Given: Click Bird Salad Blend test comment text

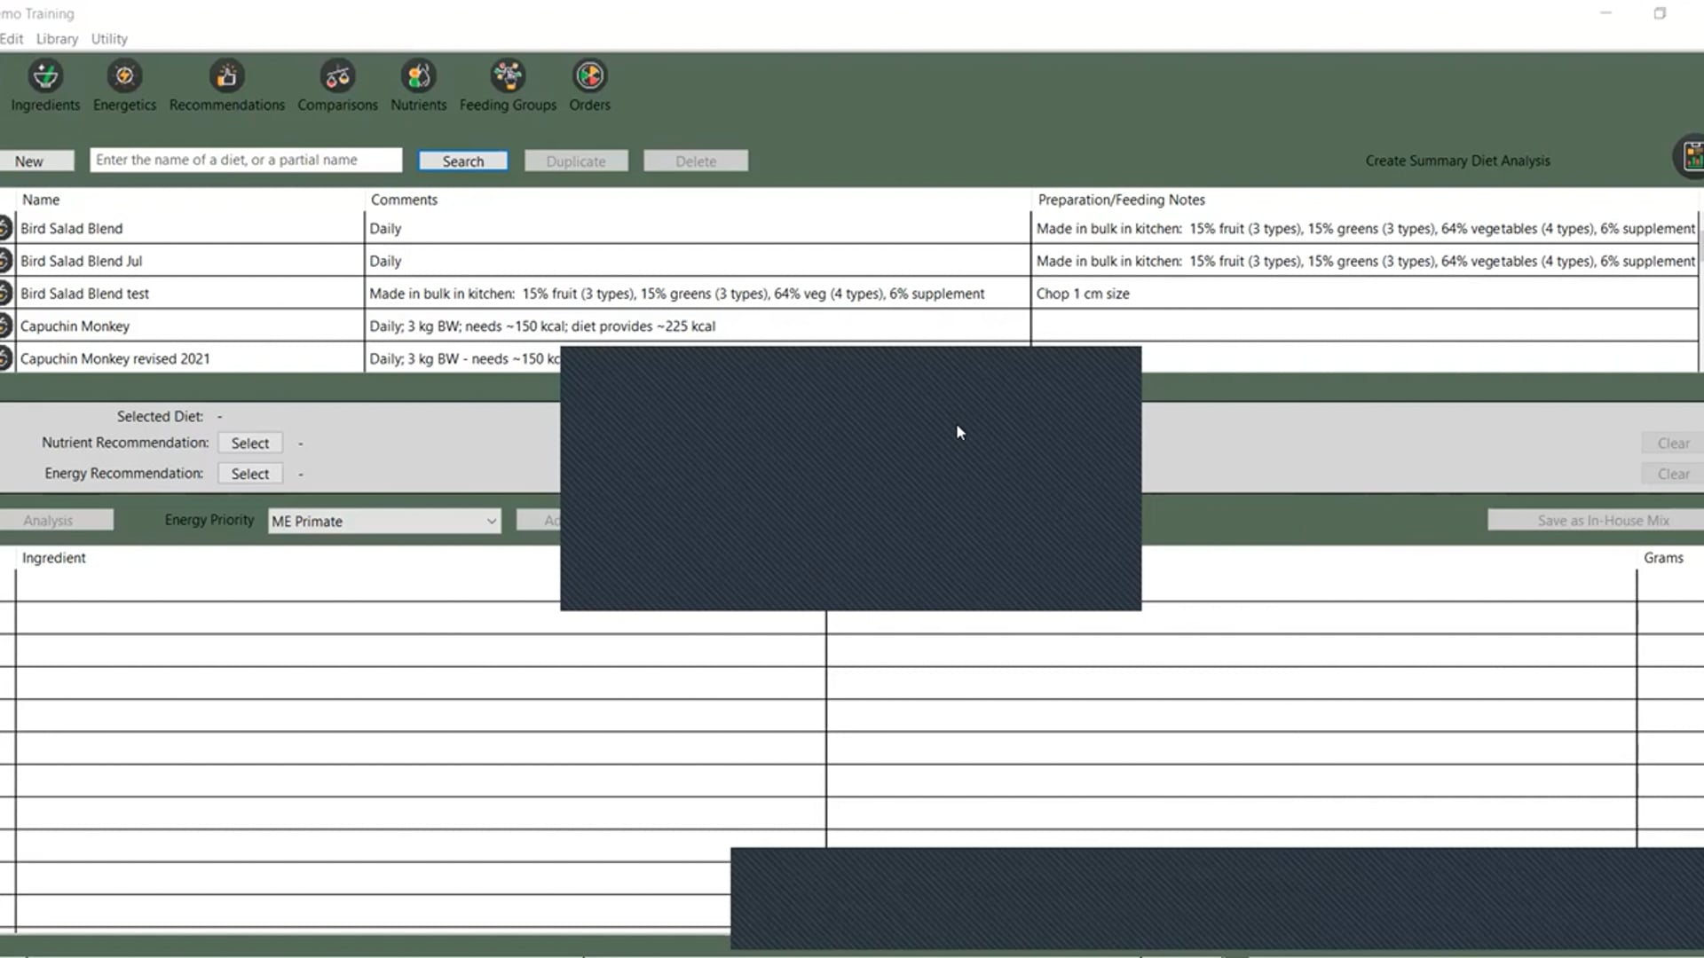Looking at the screenshot, I should point(676,293).
